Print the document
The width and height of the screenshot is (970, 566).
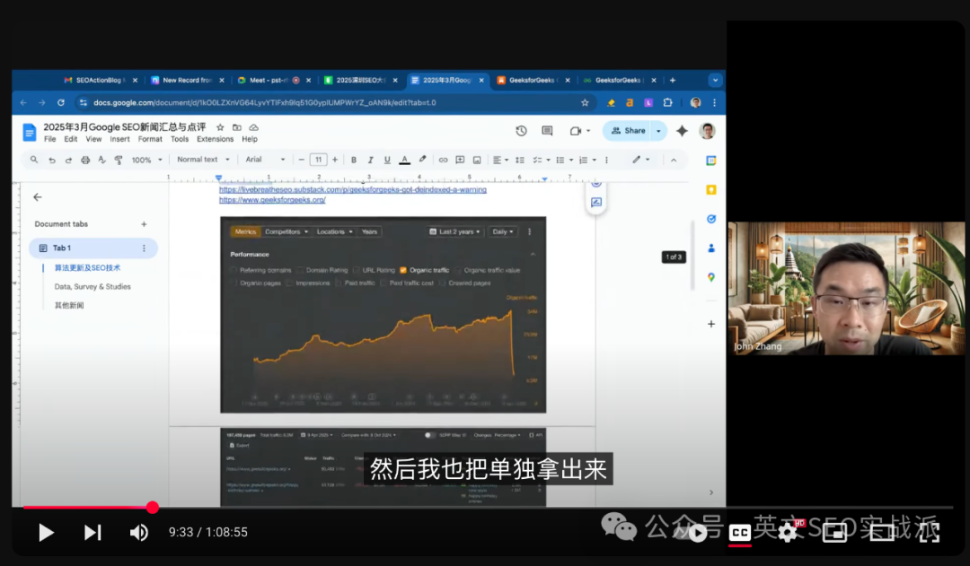85,160
